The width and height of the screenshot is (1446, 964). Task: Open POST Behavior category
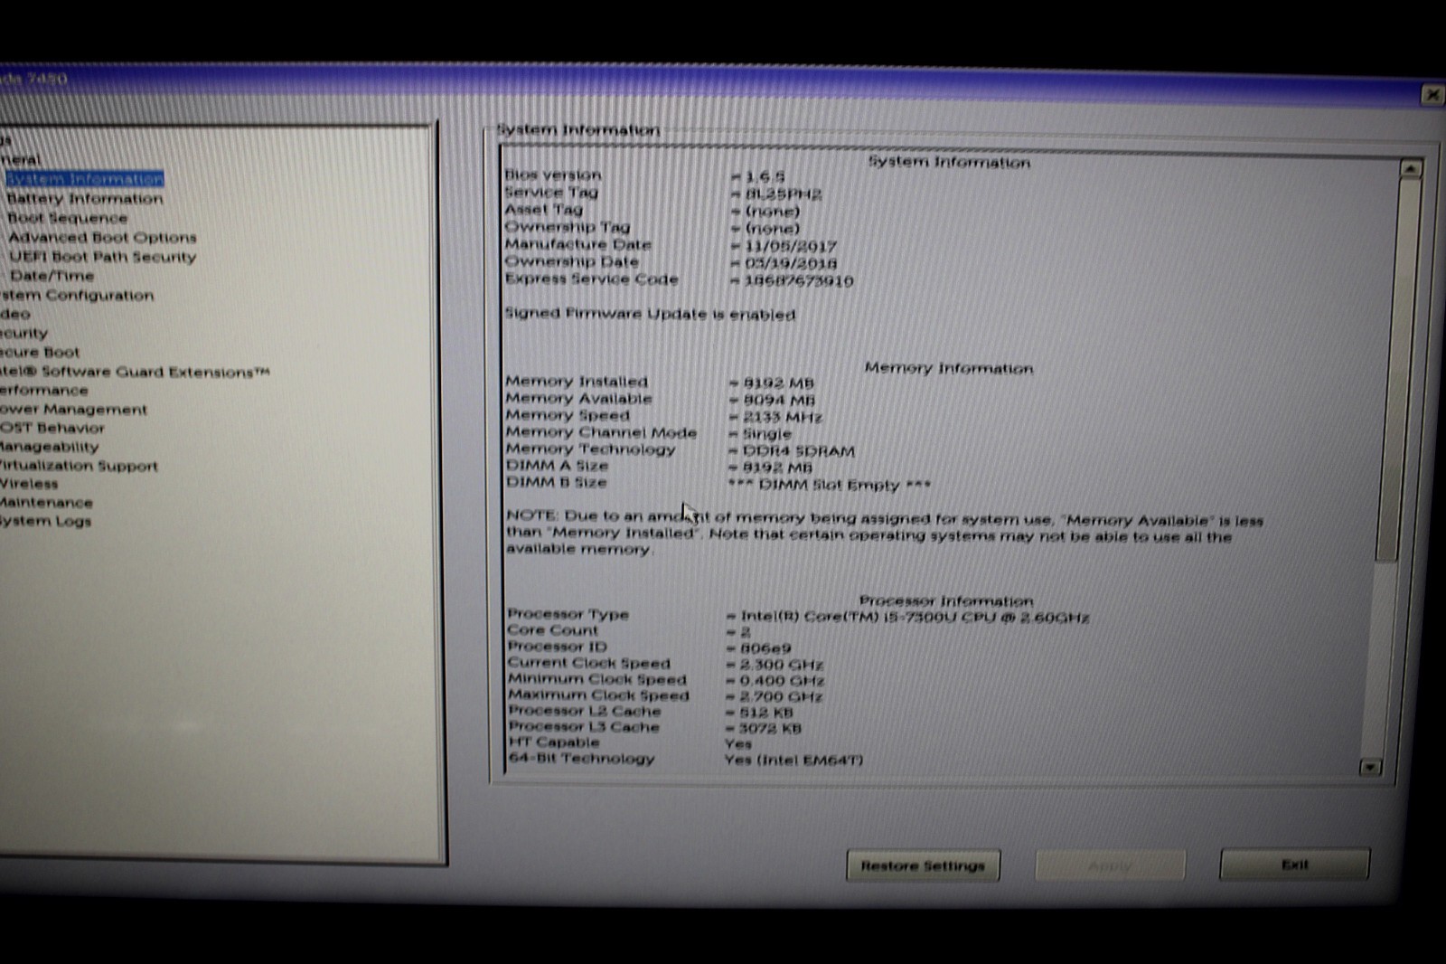tap(52, 428)
